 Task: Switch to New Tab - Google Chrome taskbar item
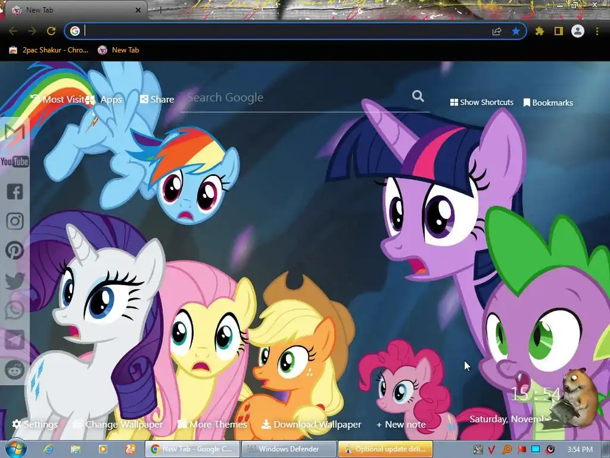coord(192,449)
